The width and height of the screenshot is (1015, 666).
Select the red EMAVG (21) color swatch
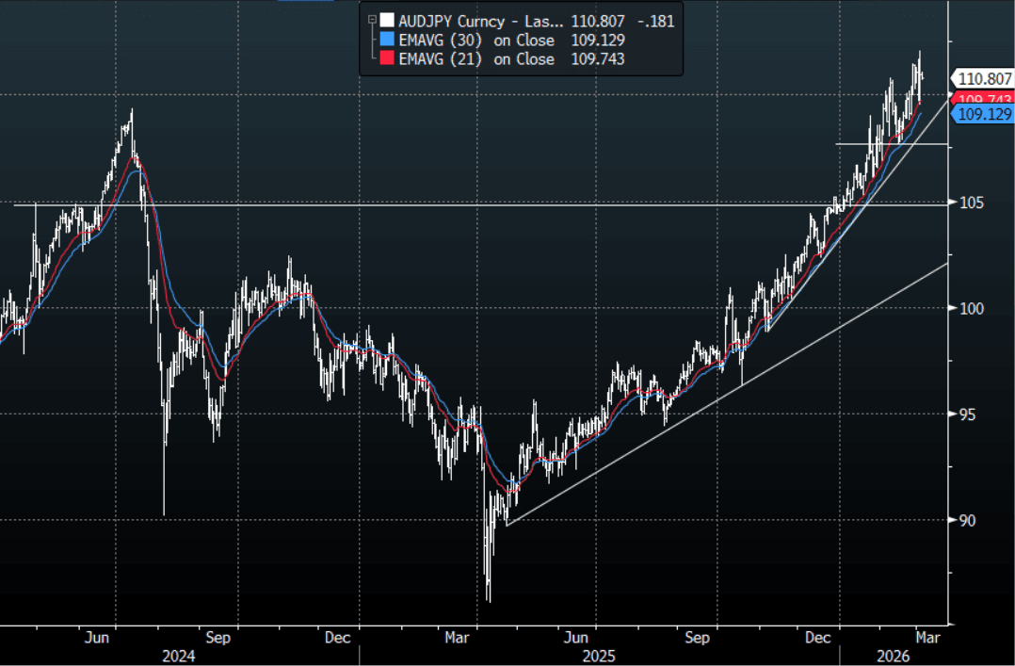387,58
